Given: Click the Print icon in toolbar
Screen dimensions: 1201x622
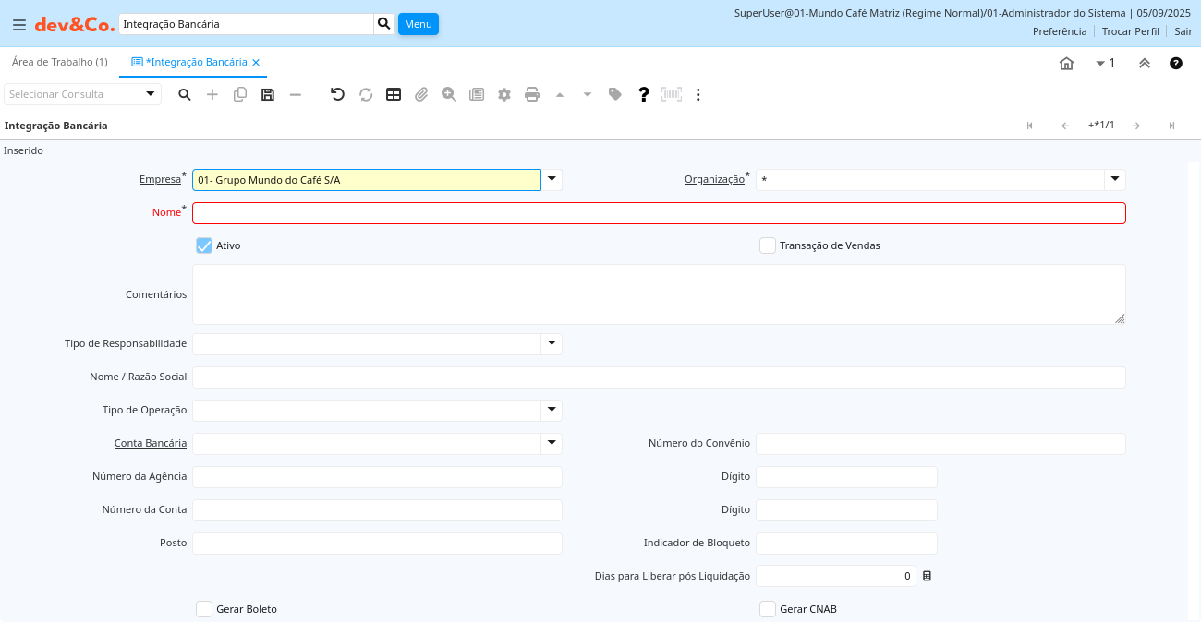Looking at the screenshot, I should (532, 94).
